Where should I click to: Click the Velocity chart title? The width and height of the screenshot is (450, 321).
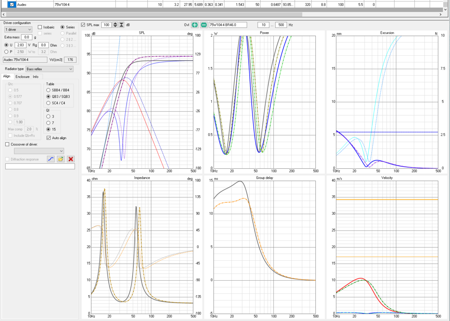(387, 178)
